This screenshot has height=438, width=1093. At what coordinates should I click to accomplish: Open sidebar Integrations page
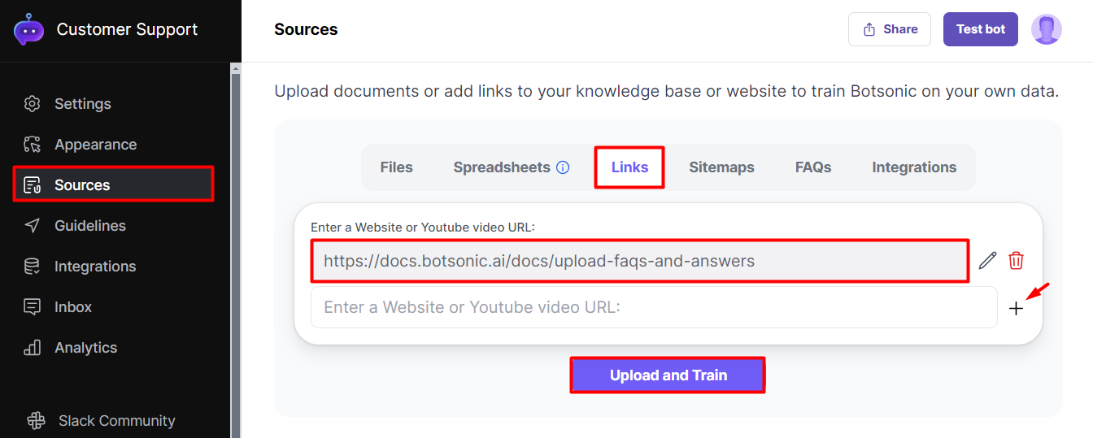[x=94, y=267]
